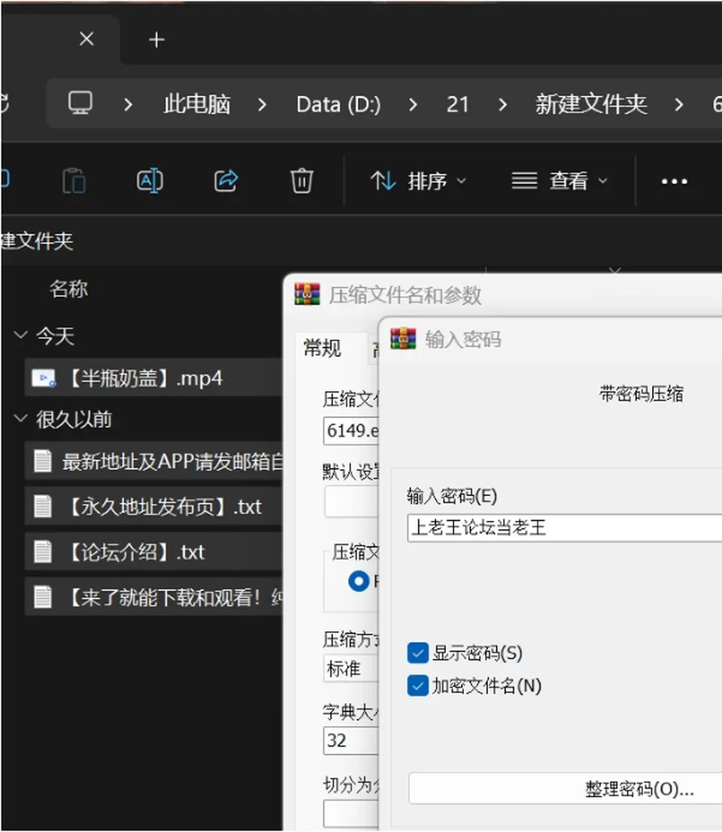Click the 输入密码(E) password field
Screen dimensions: 722x832
point(564,528)
